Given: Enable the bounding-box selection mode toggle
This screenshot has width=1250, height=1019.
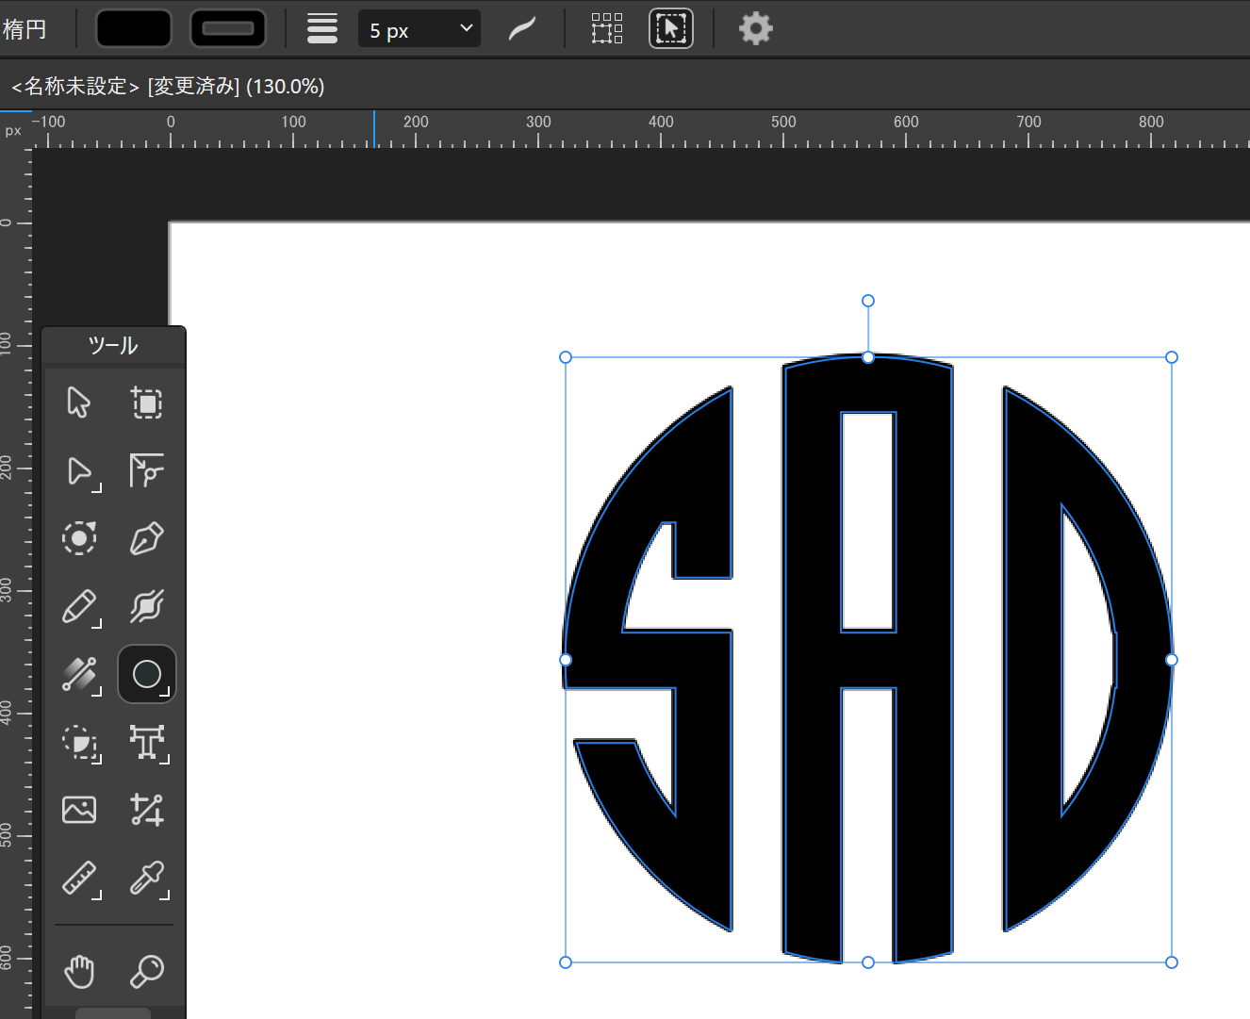Looking at the screenshot, I should tap(670, 28).
